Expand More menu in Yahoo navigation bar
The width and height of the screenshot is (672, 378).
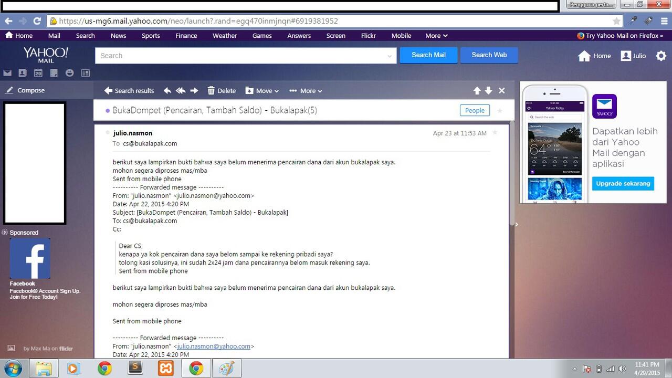[436, 36]
